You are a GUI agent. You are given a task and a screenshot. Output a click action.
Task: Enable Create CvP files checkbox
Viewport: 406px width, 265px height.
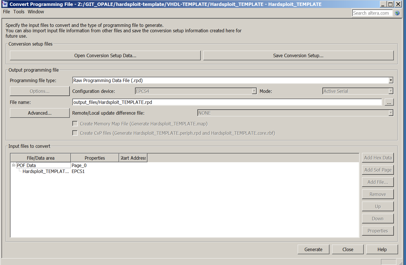75,133
